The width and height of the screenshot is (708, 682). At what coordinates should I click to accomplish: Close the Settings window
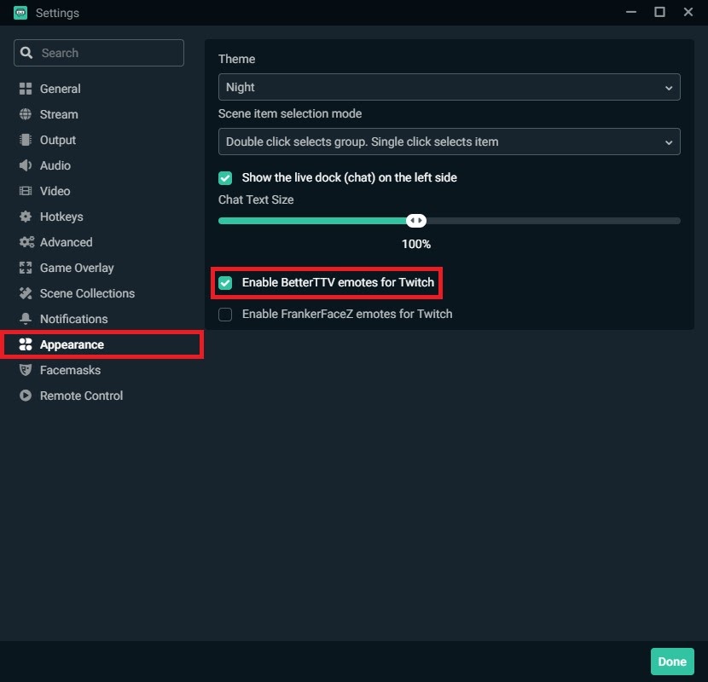(x=688, y=12)
